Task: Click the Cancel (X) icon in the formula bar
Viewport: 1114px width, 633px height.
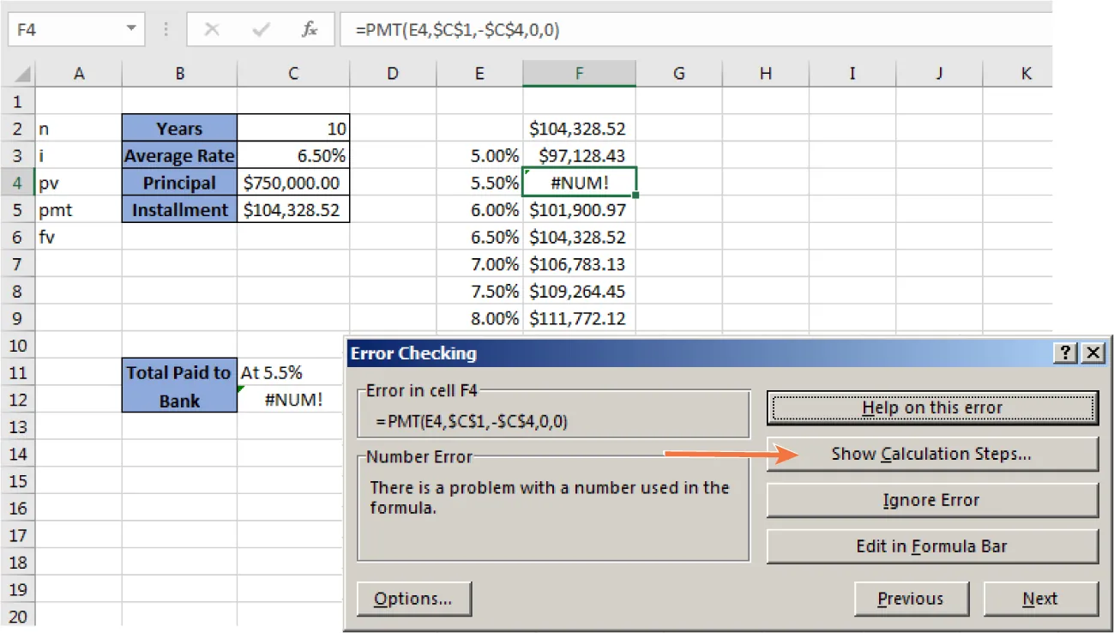Action: click(212, 29)
